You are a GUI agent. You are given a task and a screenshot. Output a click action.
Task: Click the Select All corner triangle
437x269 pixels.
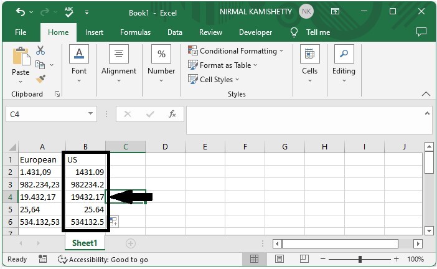[x=12, y=146]
